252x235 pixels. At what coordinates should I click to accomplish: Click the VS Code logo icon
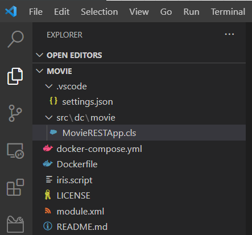11,11
